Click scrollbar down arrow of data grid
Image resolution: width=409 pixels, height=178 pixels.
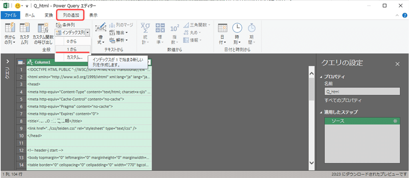tap(311, 162)
